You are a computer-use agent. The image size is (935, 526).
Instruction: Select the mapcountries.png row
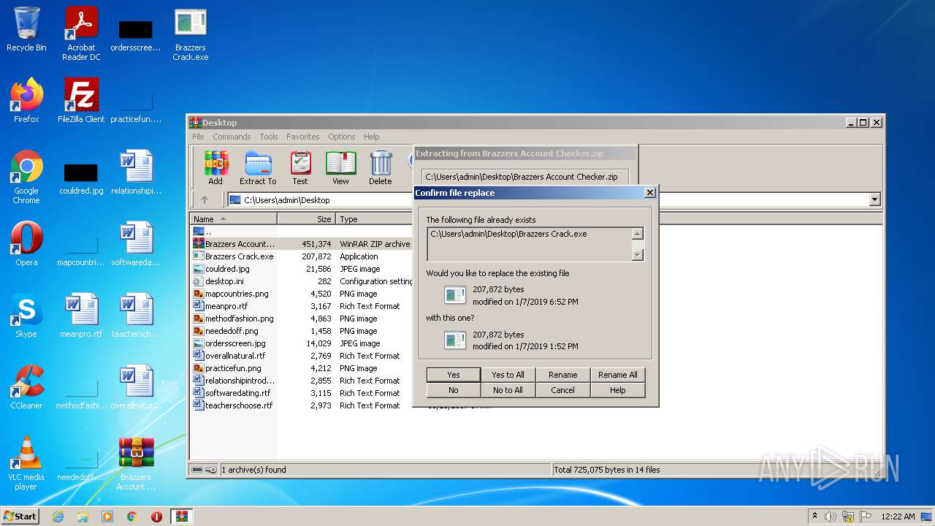(302, 294)
